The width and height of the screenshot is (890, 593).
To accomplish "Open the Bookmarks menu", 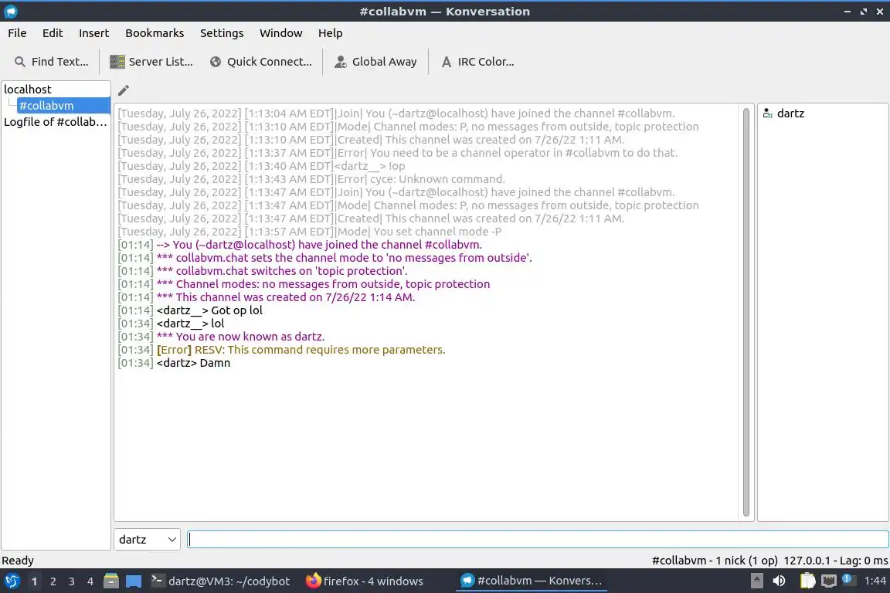I will coord(155,33).
